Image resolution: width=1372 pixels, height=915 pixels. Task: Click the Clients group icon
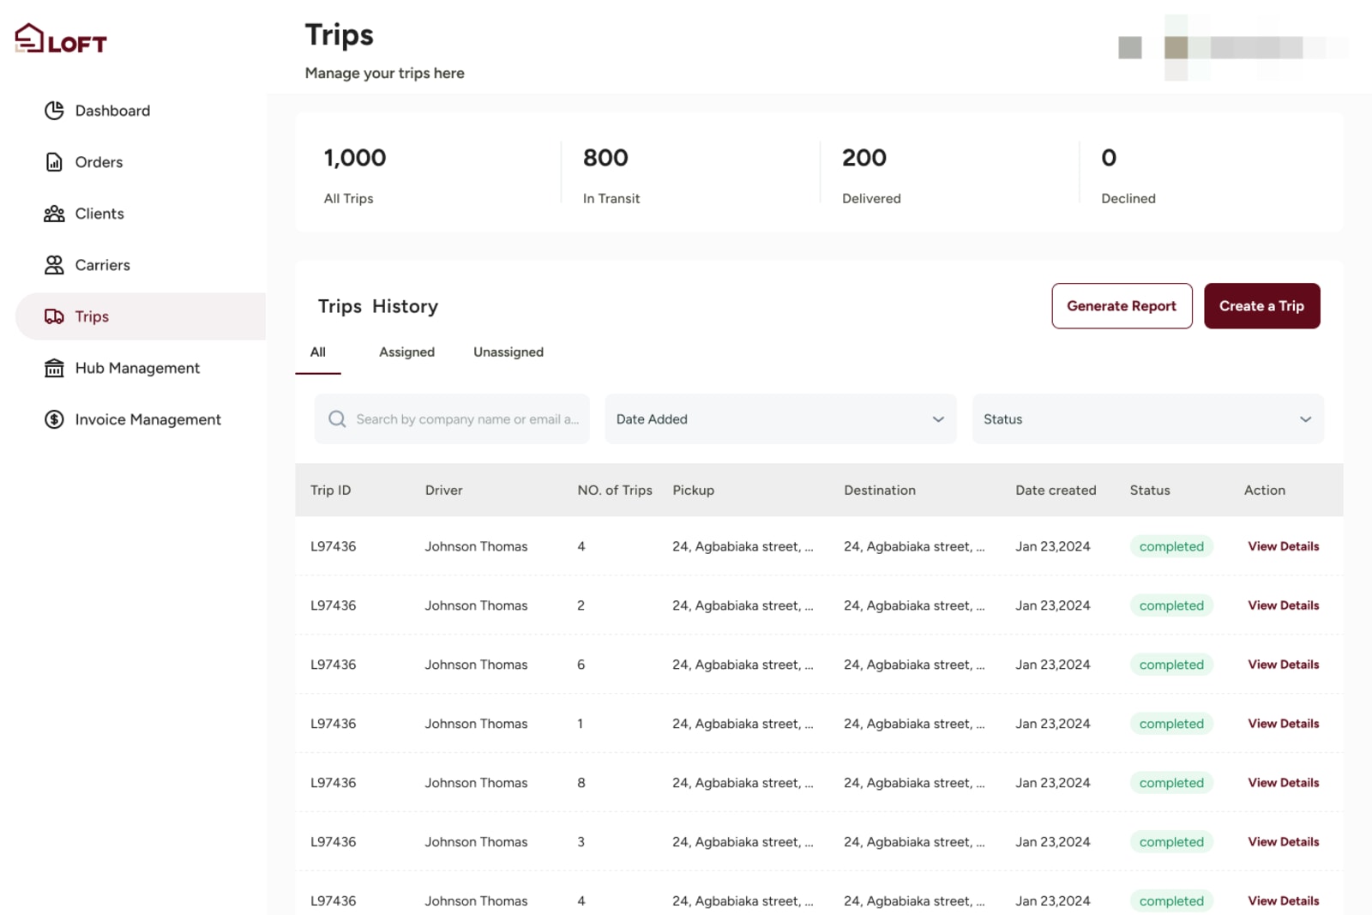point(54,214)
